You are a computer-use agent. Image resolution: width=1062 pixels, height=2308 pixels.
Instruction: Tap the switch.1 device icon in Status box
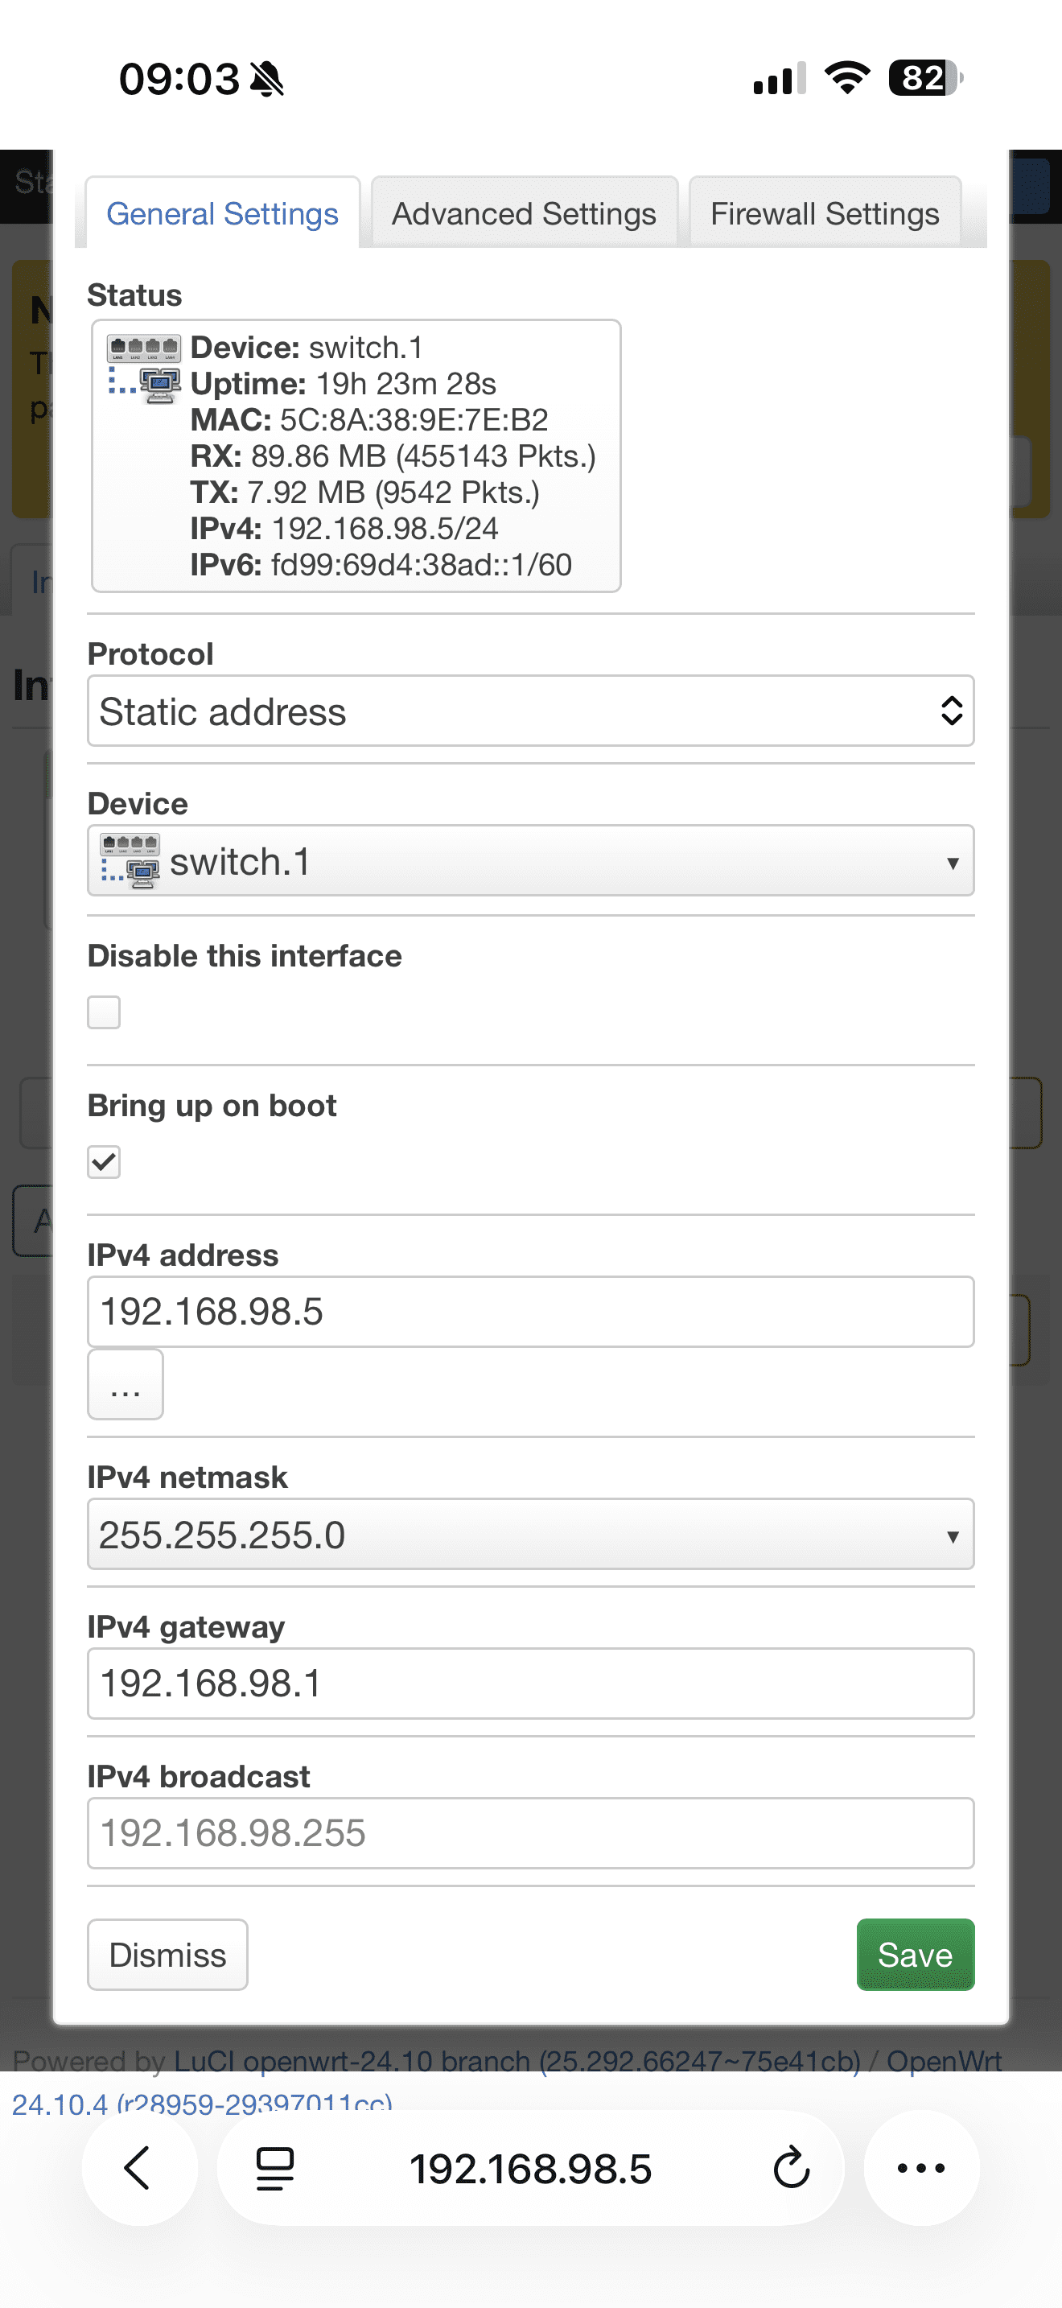coord(143,369)
